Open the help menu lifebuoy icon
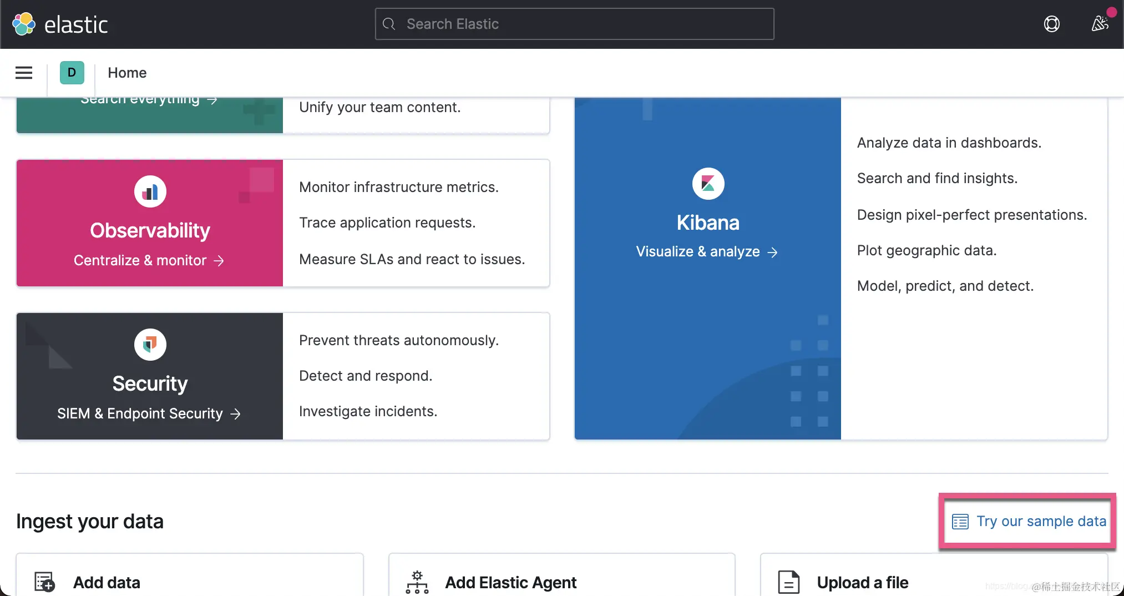The height and width of the screenshot is (596, 1124). point(1051,24)
